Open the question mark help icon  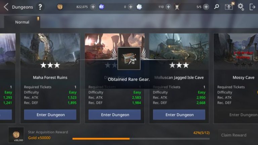point(40,7)
